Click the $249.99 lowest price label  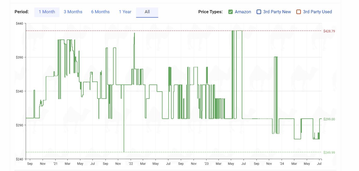(329, 153)
